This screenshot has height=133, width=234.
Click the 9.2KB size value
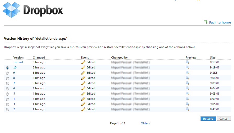[x=214, y=73]
